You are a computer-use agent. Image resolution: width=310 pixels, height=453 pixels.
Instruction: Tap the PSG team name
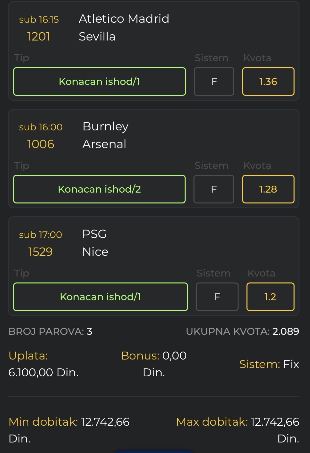(94, 234)
